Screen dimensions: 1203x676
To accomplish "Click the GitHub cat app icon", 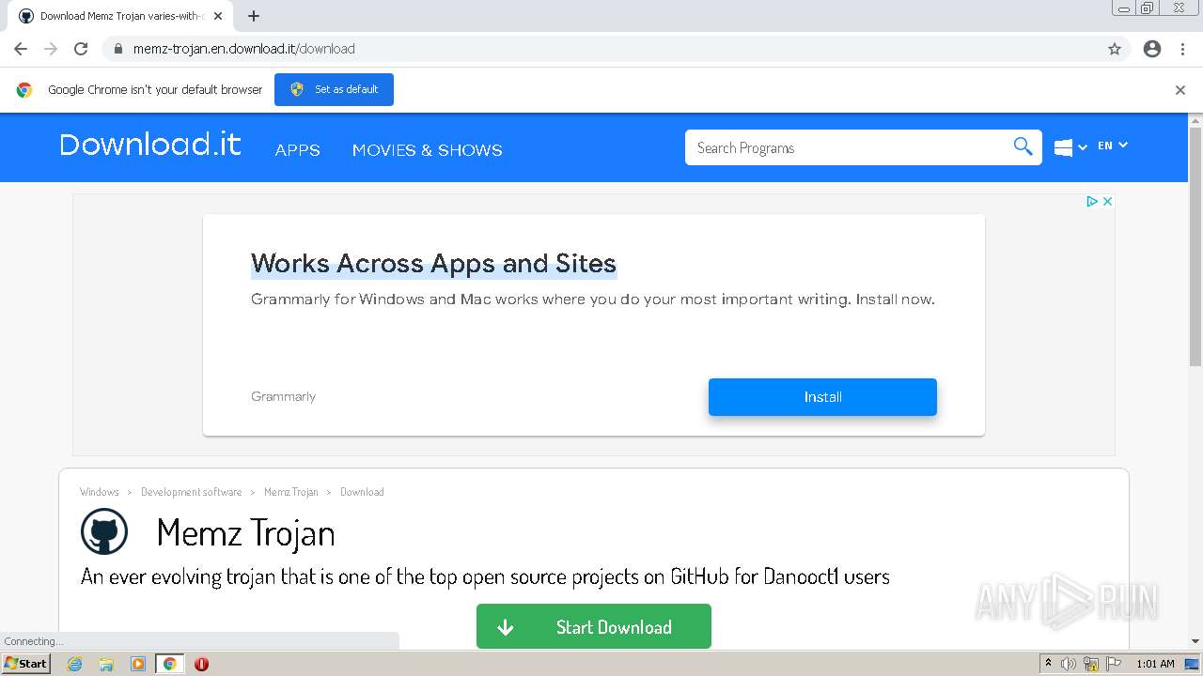I will (104, 532).
